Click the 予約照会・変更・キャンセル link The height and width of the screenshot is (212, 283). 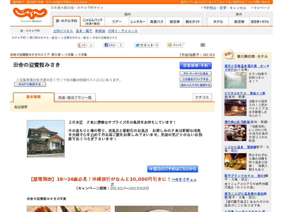(224, 8)
